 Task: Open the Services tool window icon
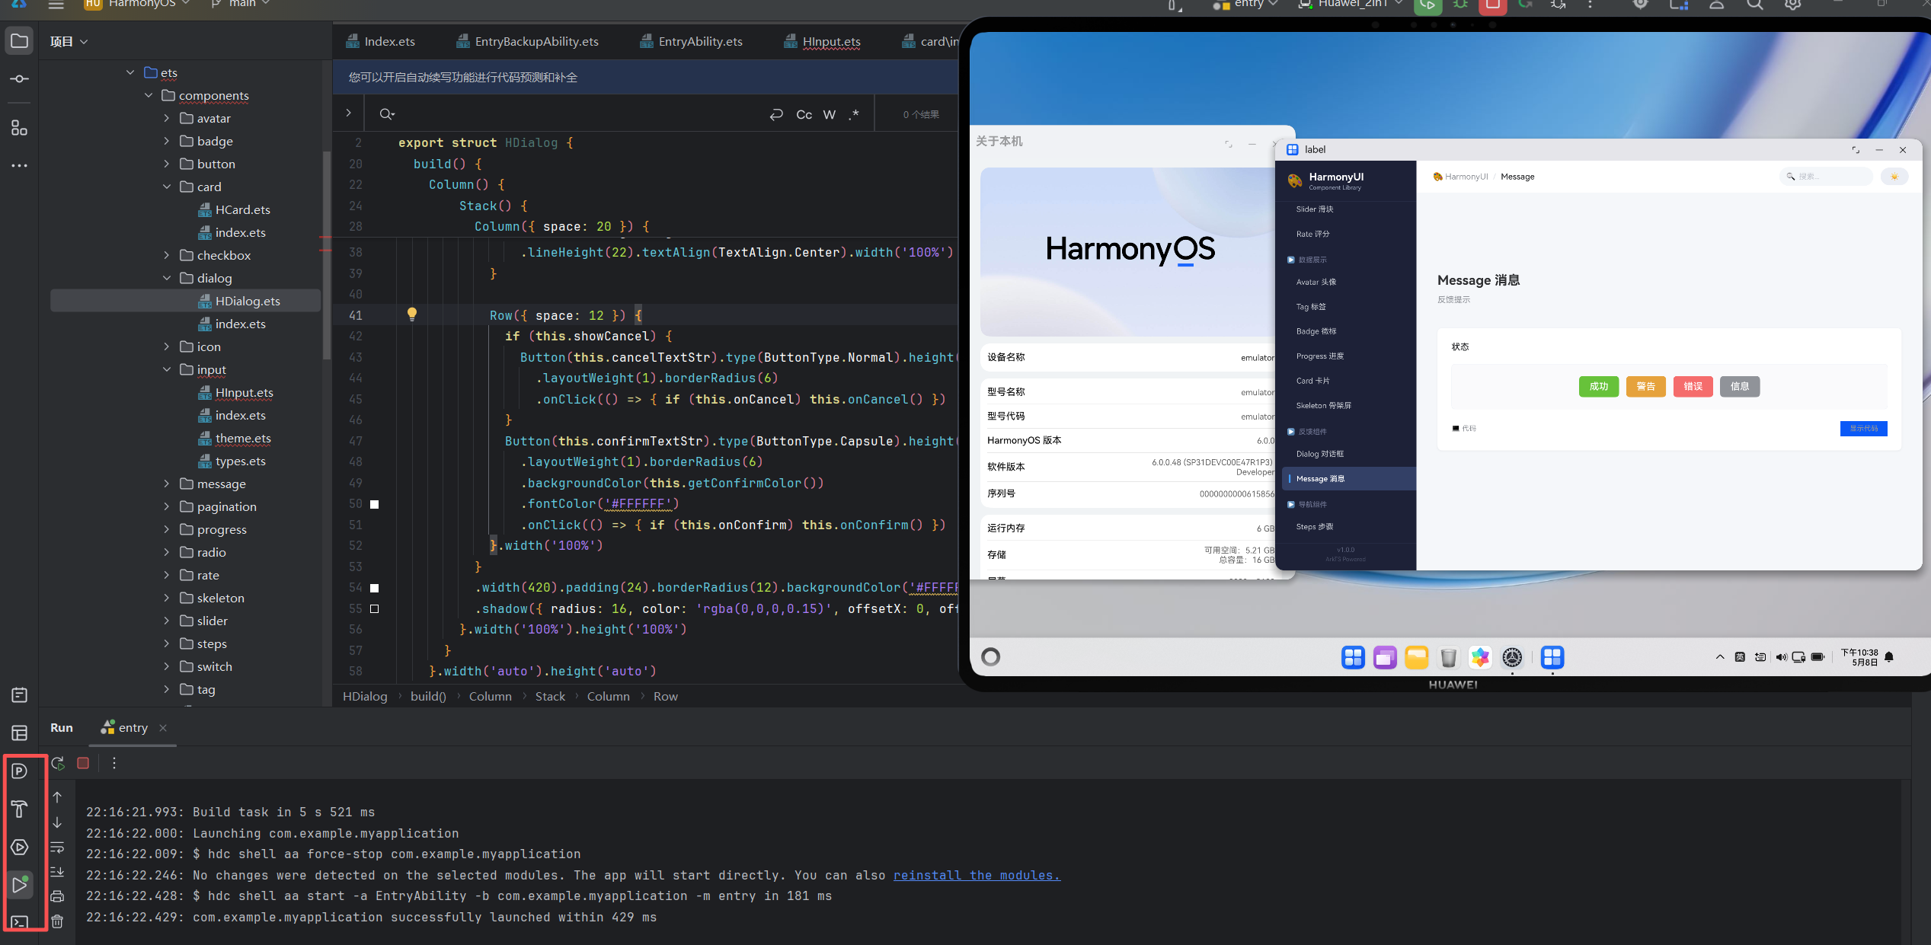(x=20, y=847)
